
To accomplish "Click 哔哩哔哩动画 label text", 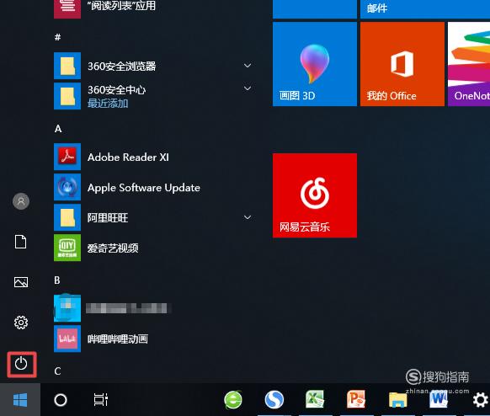I will click(118, 339).
